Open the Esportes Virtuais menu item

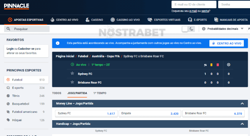164,20
